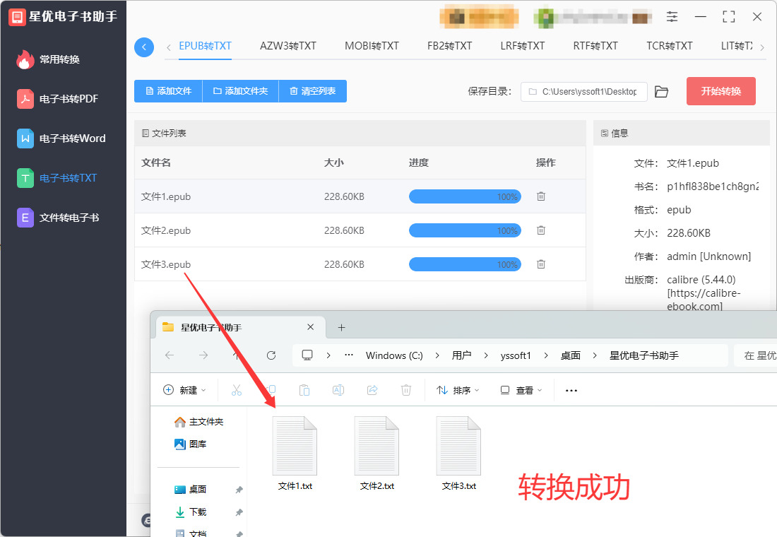Image resolution: width=777 pixels, height=537 pixels.
Task: Click the Explorer delete trash icon
Action: click(406, 390)
